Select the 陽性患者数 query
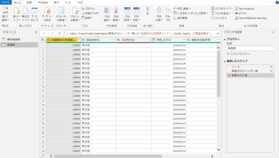 (19, 40)
